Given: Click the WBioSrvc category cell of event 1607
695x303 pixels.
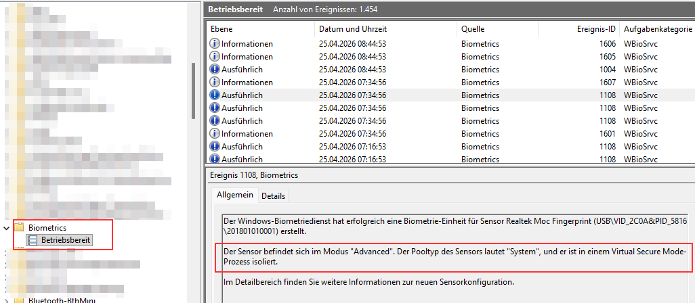Looking at the screenshot, I should pos(641,83).
